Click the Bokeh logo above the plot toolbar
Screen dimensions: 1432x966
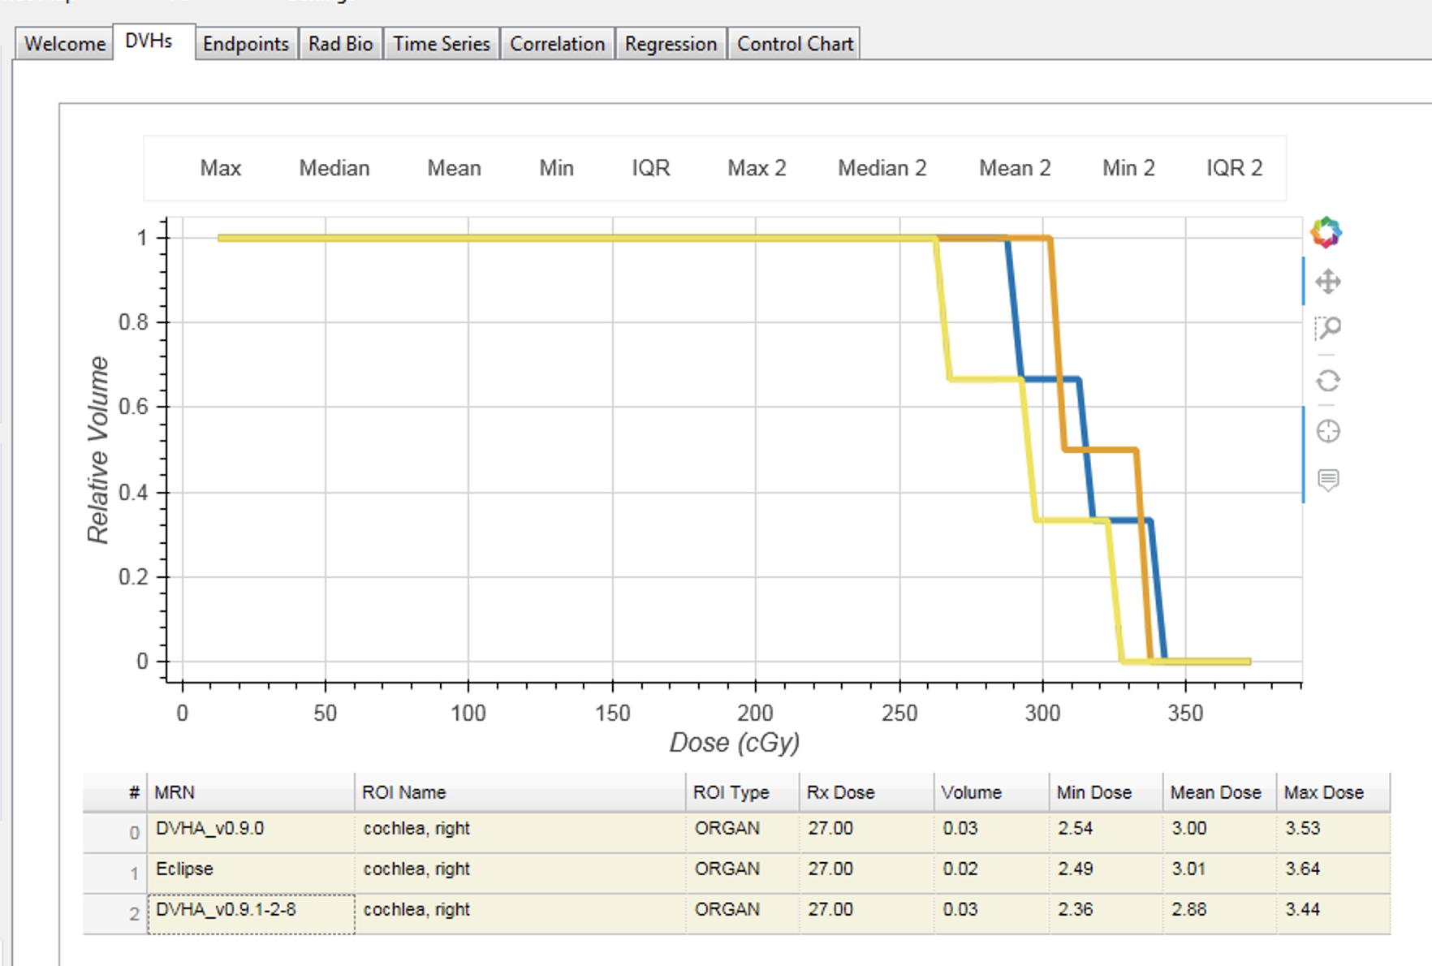pos(1326,231)
